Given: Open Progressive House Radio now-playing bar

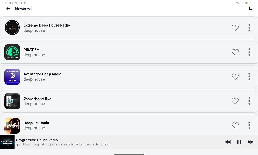Looking at the screenshot, I should [x=129, y=142].
